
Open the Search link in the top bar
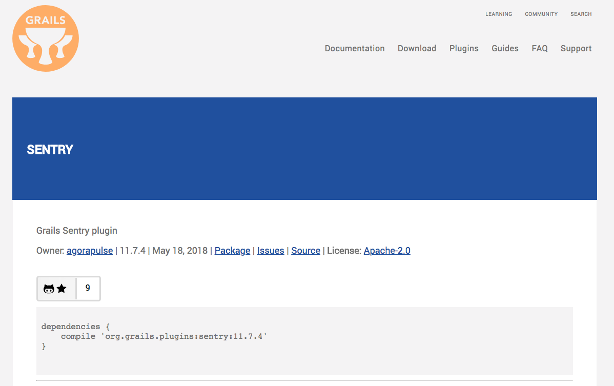[581, 14]
